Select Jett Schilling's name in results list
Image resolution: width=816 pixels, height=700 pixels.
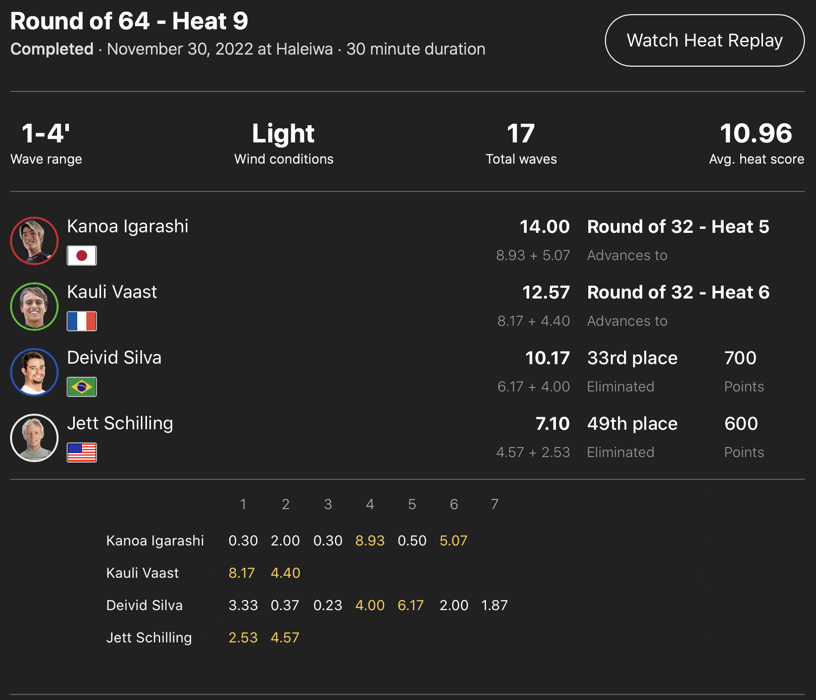[120, 423]
